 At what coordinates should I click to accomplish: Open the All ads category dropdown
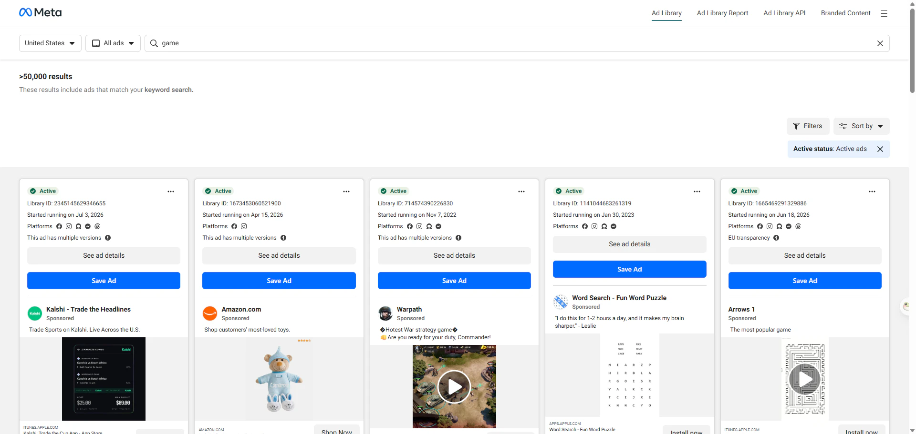(113, 43)
